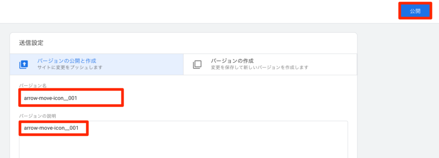Click the upload icon beside バージョンの公開と作成
439x158 pixels.
pos(24,64)
